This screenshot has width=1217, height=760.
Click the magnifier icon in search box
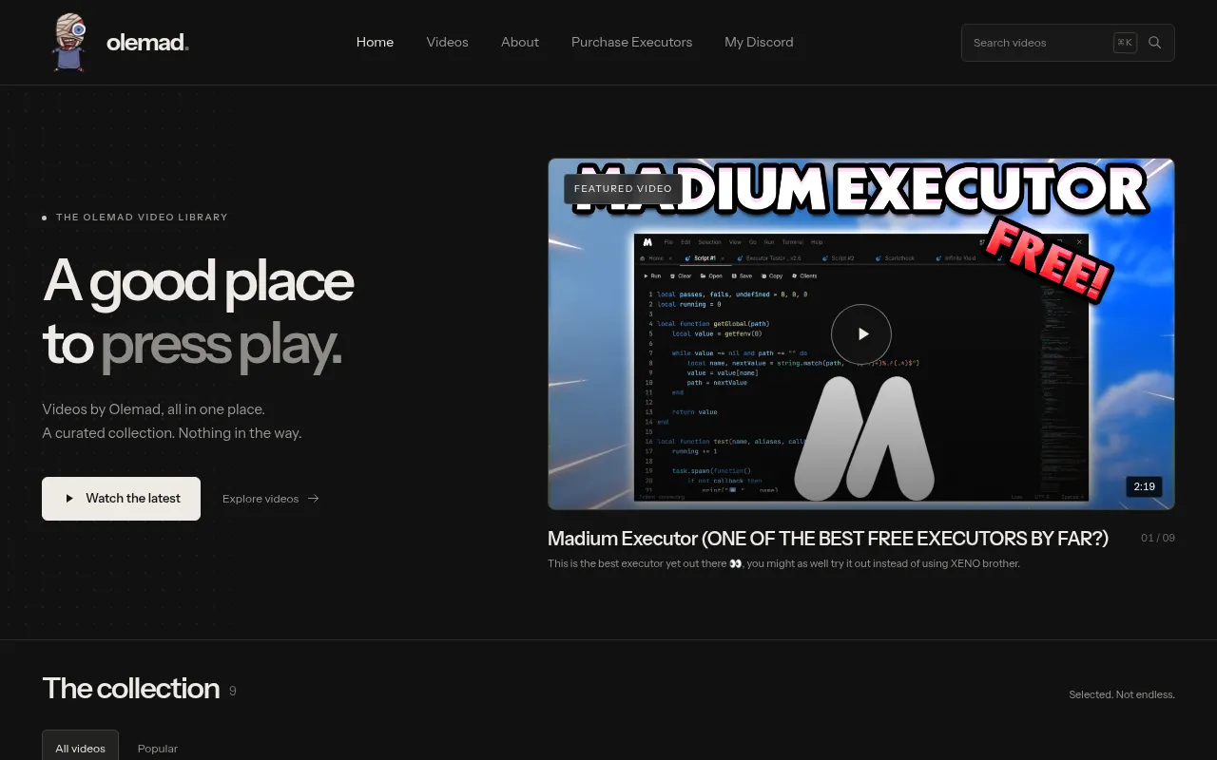tap(1155, 43)
